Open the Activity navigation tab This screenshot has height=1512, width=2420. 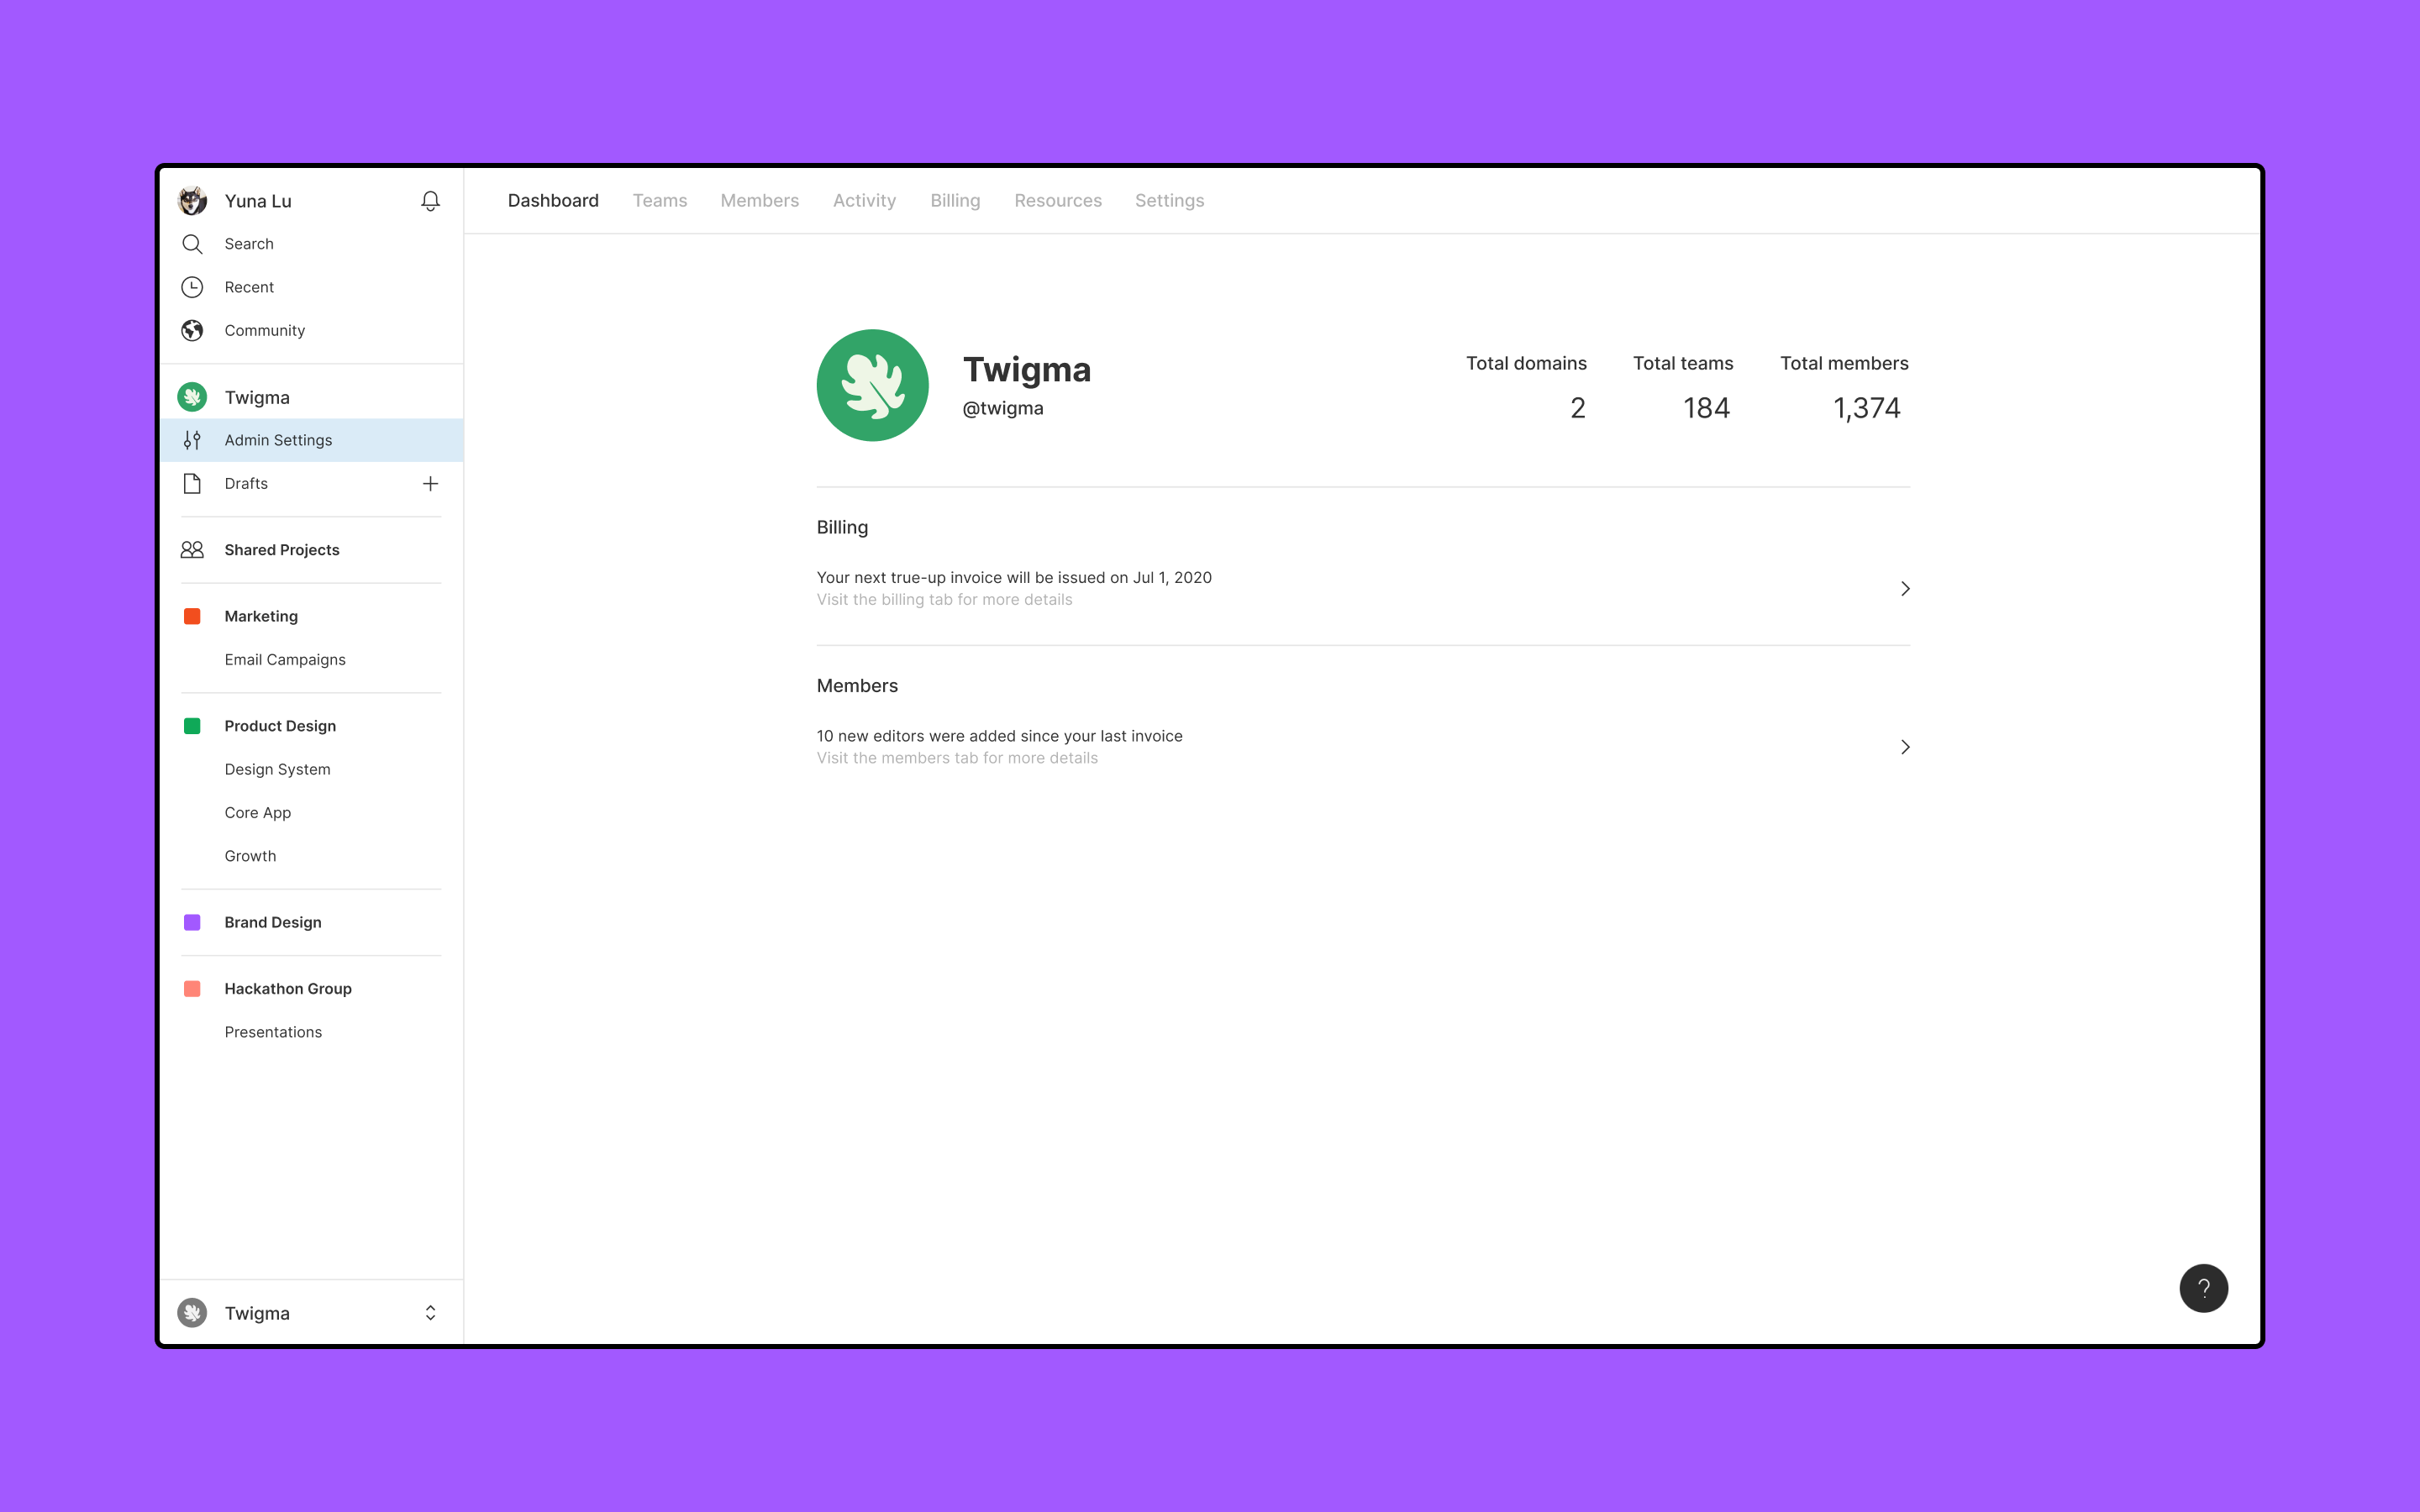pos(864,200)
